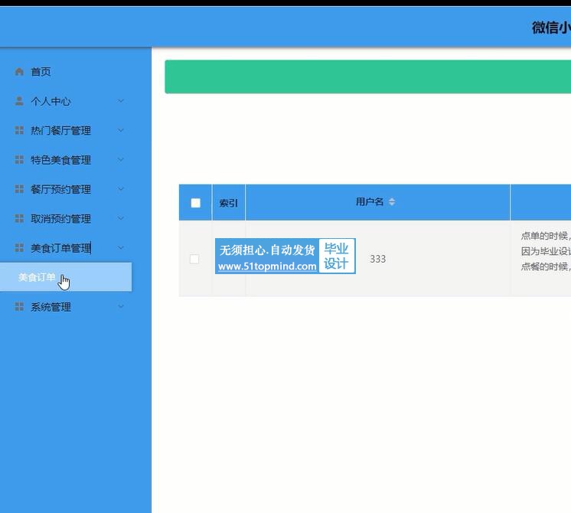Screen dimensions: 571x513
Task: Expand 个人中心 using its chevron arrow
Action: click(121, 101)
